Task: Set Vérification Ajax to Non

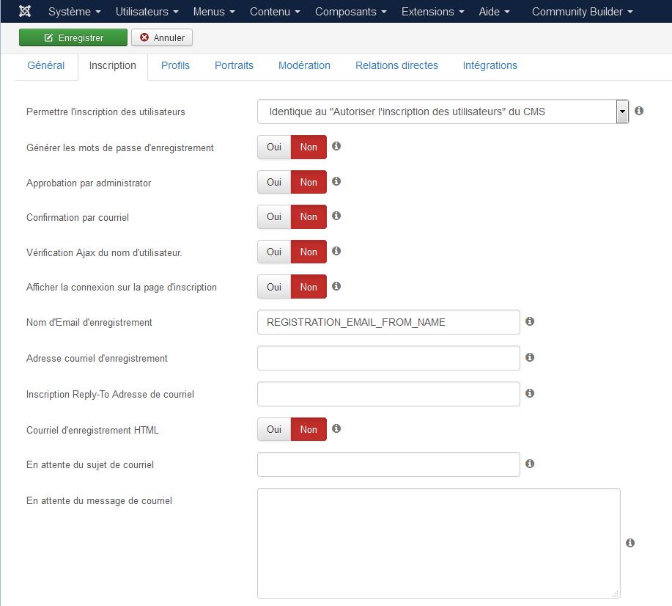Action: 309,252
